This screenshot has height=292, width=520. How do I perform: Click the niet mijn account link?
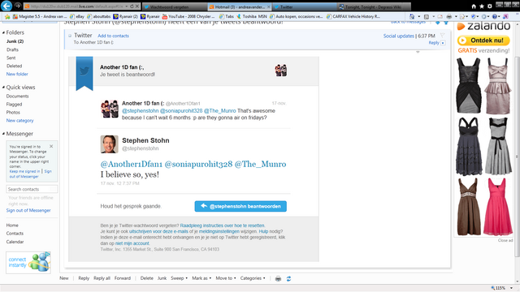coord(132,243)
